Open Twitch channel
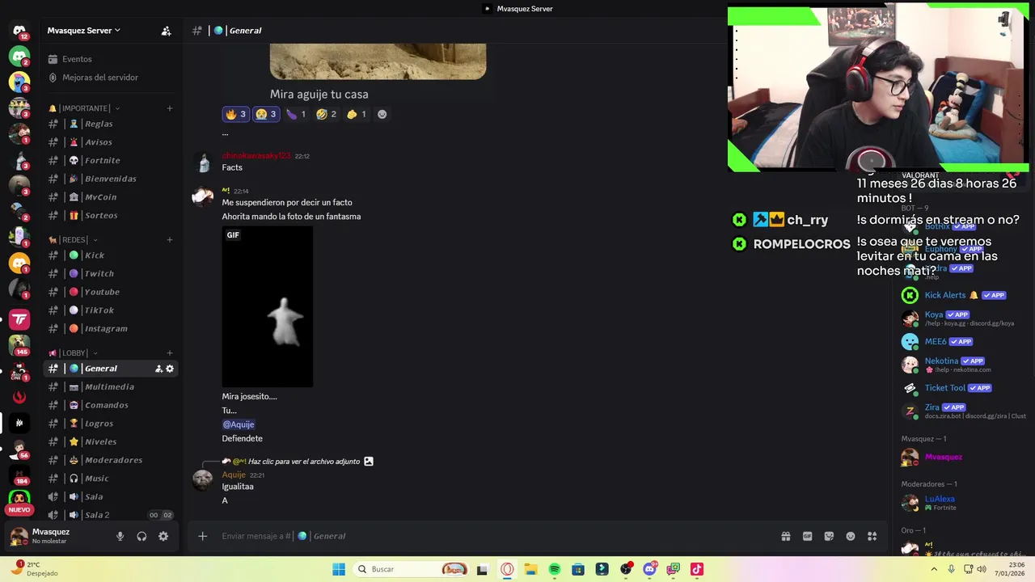Image resolution: width=1035 pixels, height=582 pixels. [111, 274]
